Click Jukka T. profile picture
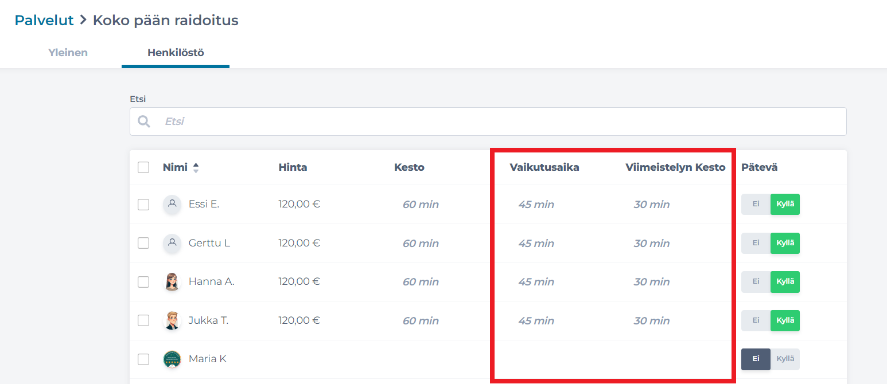887x384 pixels. coord(172,320)
